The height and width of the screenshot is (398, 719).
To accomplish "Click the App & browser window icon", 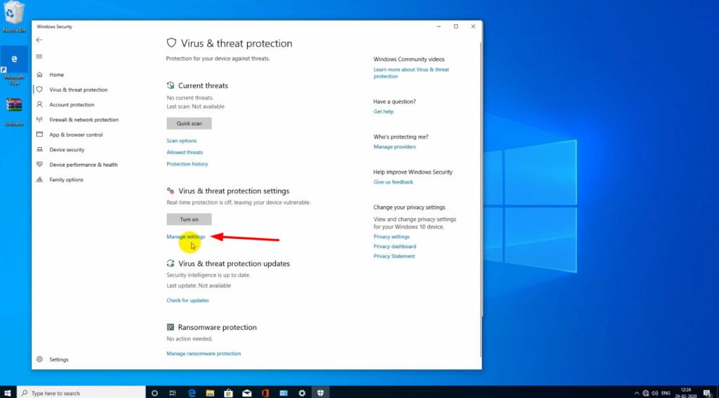I will pos(39,135).
